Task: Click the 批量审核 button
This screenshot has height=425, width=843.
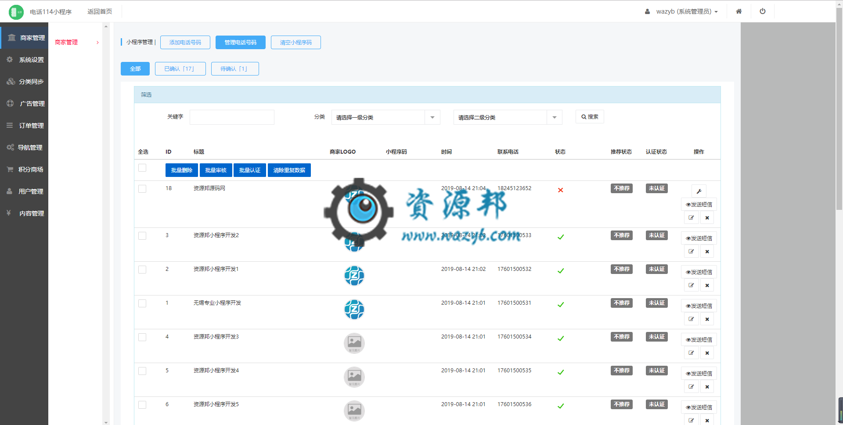Action: click(216, 170)
